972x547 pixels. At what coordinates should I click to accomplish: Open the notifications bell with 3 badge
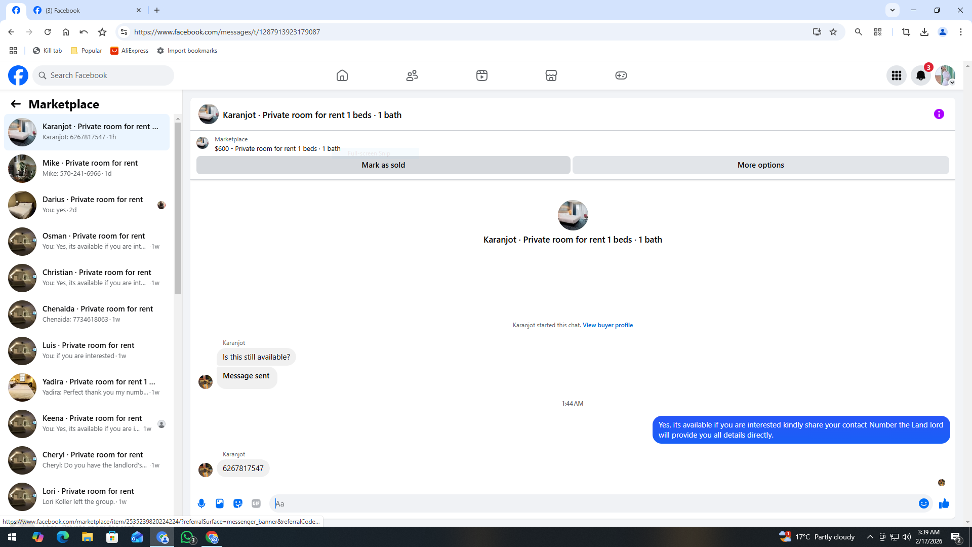[921, 75]
